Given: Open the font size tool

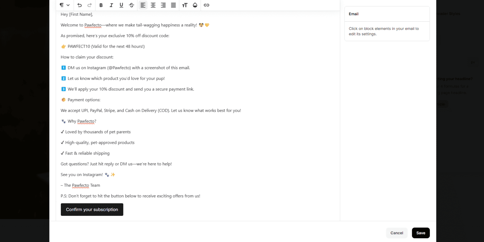Looking at the screenshot, I should coord(185,5).
